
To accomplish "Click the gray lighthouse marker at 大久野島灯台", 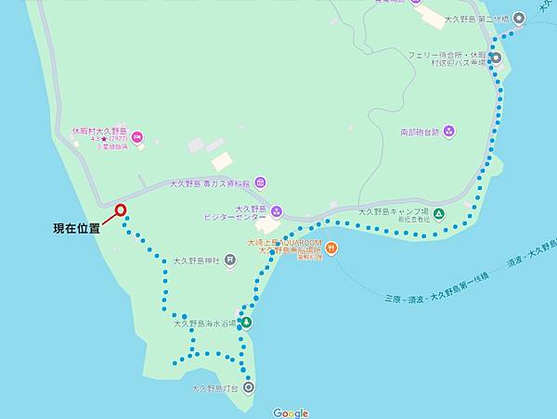I will click(x=249, y=387).
